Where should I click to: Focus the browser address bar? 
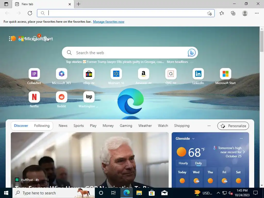tap(126, 13)
